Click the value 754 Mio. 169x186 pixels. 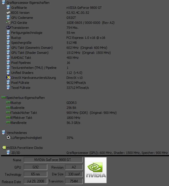point(72,28)
